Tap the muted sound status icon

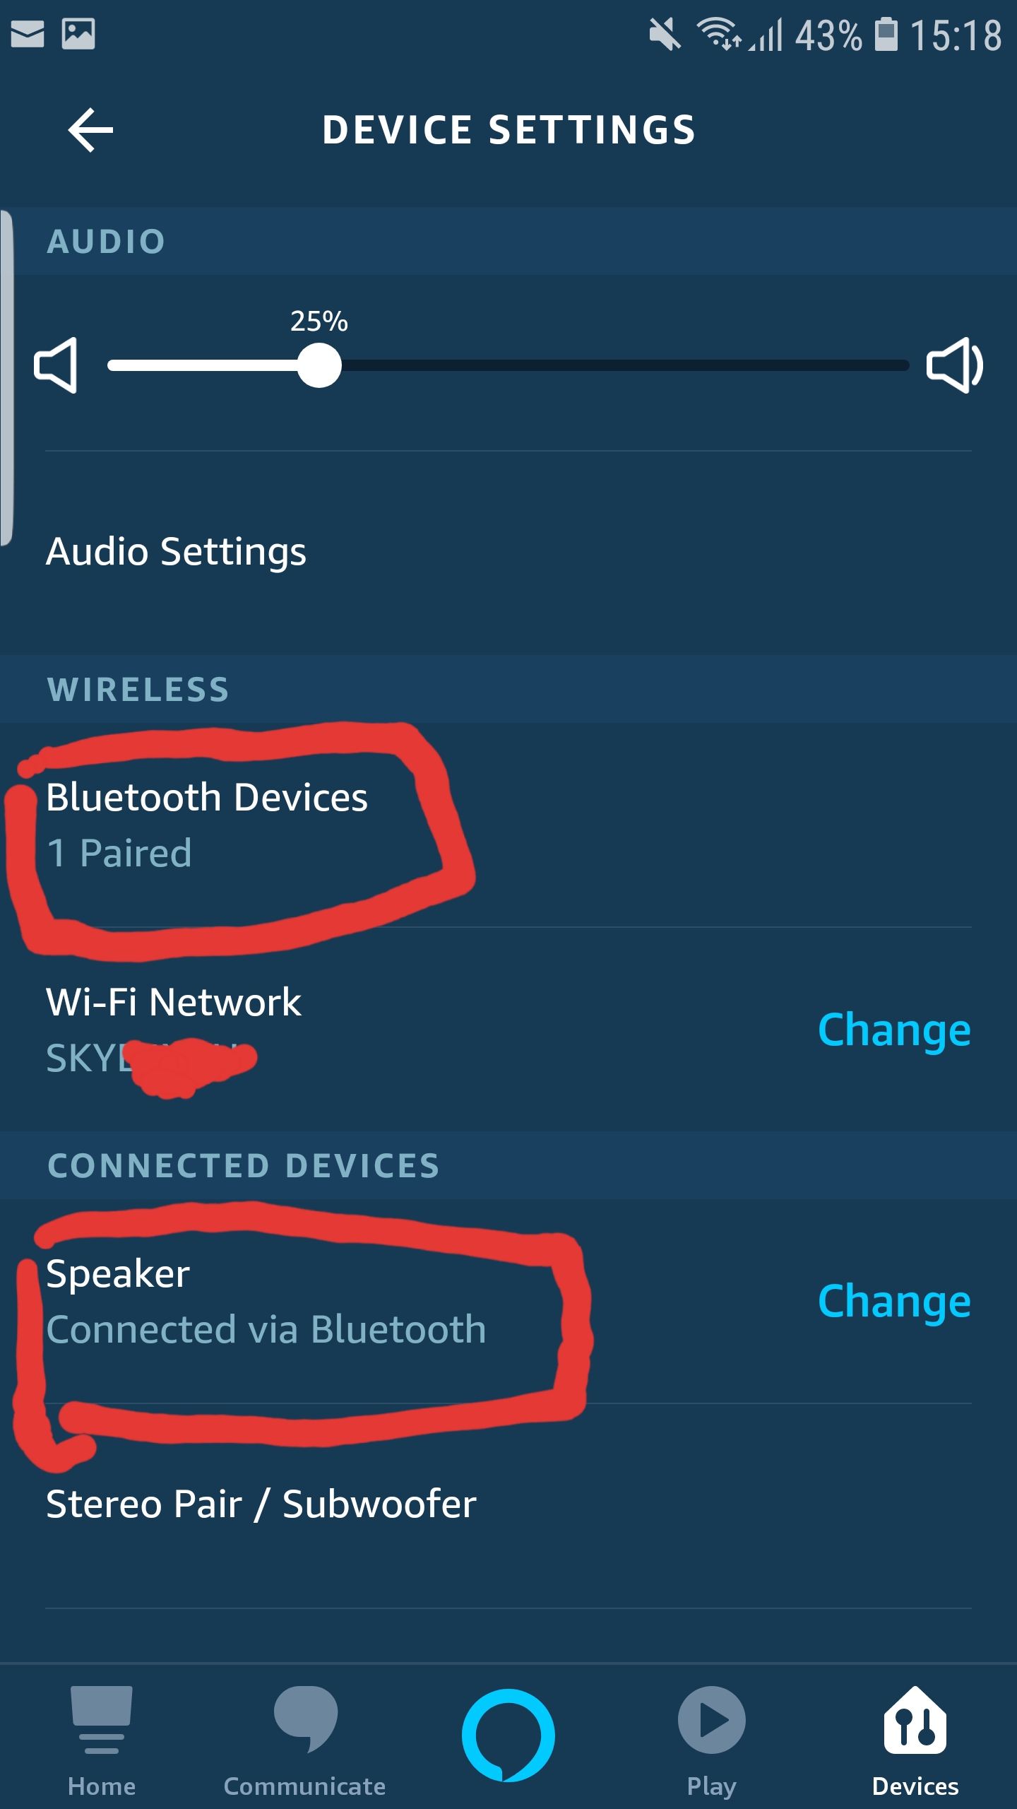(665, 34)
